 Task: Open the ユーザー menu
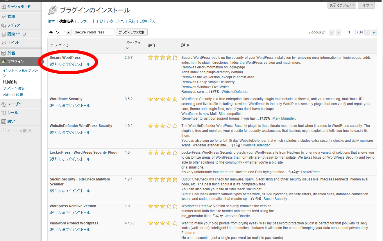pyautogui.click(x=15, y=104)
